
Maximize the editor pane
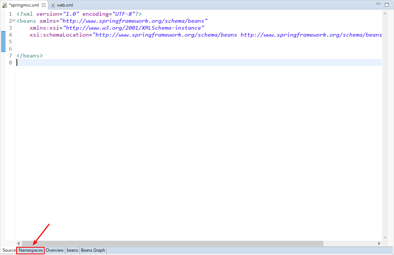tap(387, 4)
